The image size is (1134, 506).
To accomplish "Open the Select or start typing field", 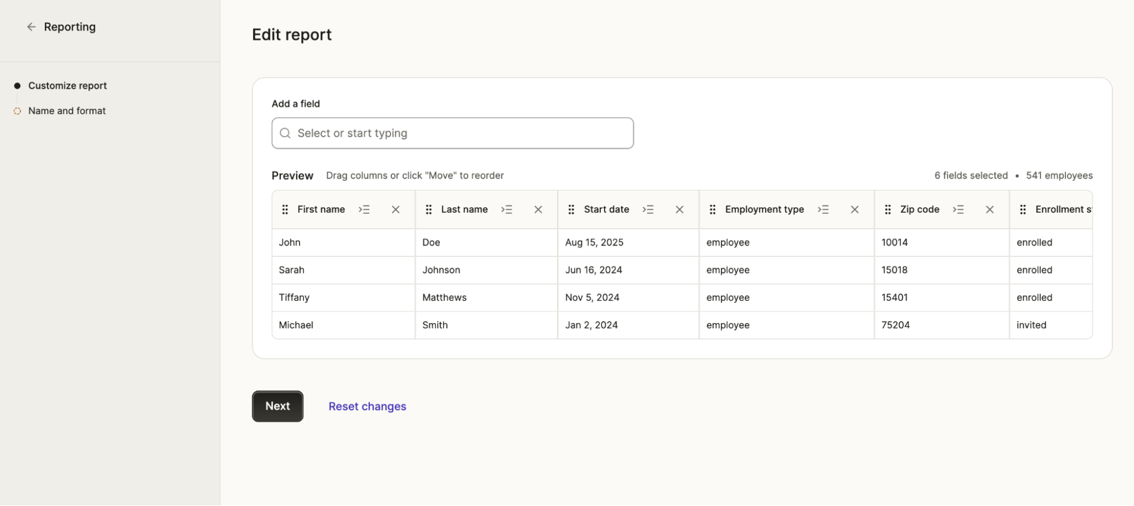I will [453, 133].
